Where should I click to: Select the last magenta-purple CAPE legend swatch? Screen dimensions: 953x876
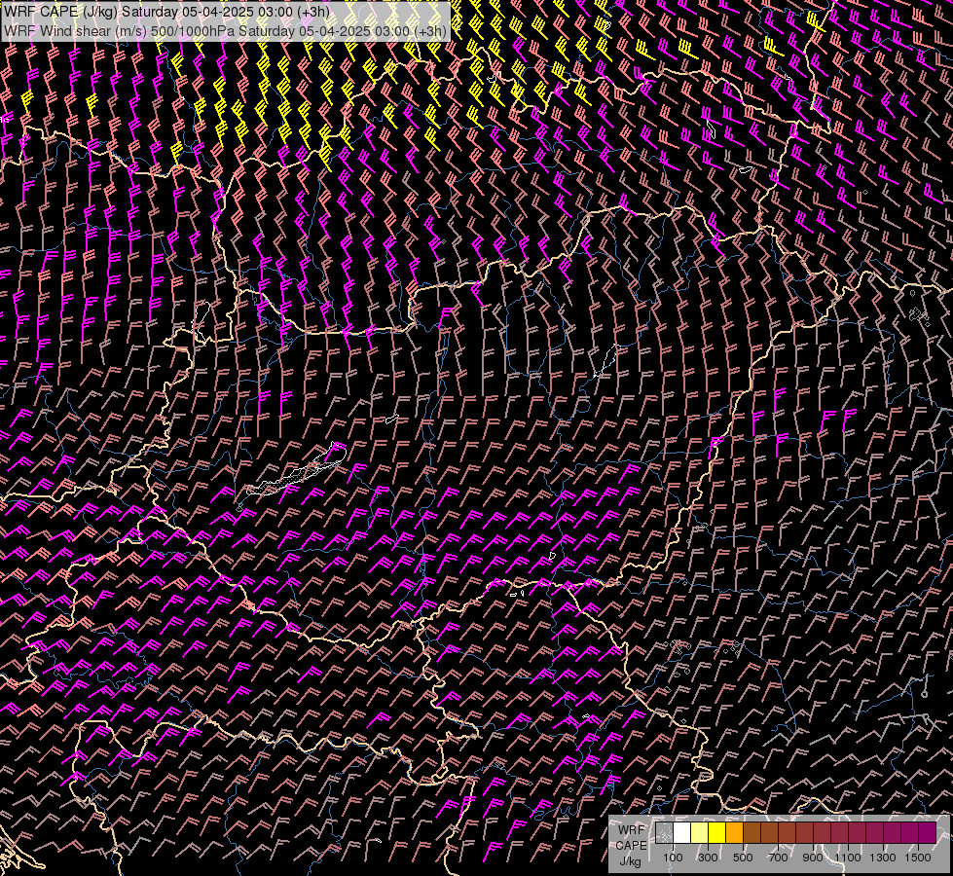pos(928,833)
